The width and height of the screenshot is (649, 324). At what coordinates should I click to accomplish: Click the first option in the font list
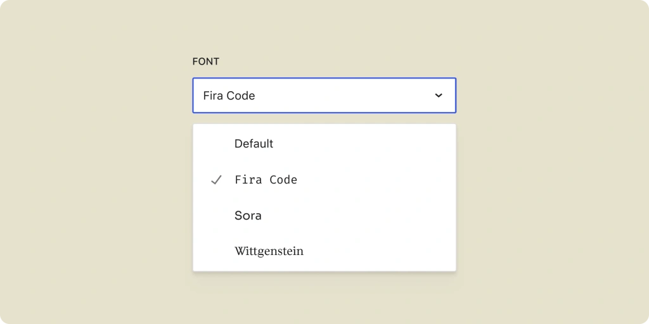pos(254,144)
